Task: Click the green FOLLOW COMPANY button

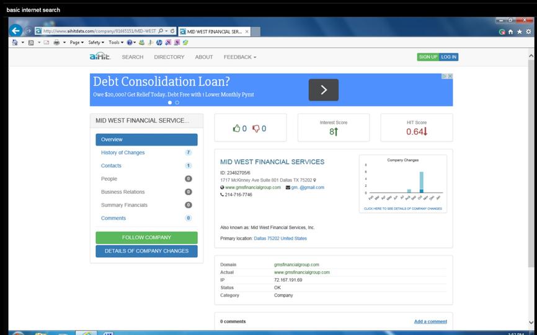Action: [x=146, y=238]
